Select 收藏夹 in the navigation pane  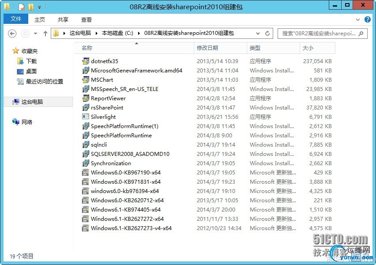(x=30, y=51)
